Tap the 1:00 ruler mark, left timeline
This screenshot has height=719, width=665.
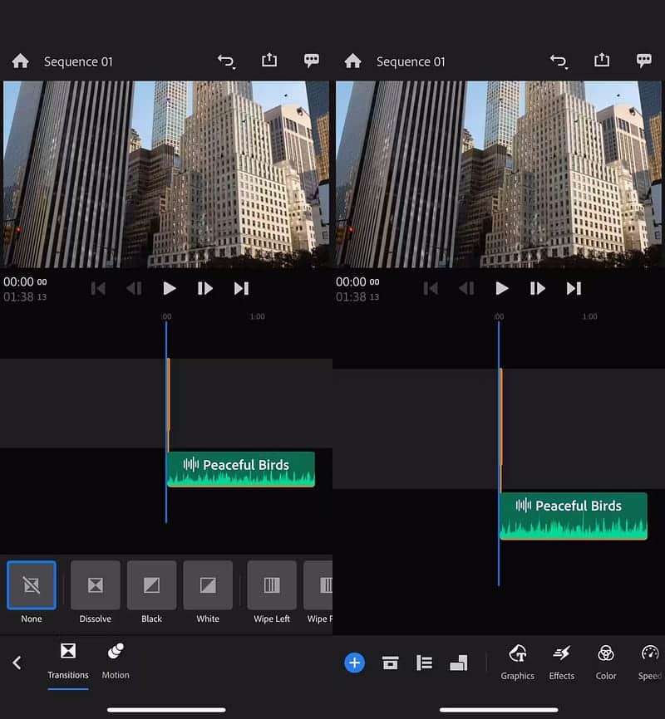click(257, 316)
